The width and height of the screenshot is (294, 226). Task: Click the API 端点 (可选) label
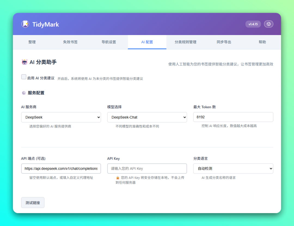33,158
